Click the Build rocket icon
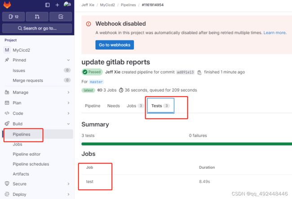The height and width of the screenshot is (199, 292). pos(7,124)
